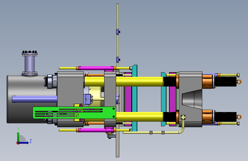
Task: Select the square four-bolt flange on the right block
Action: click(183, 117)
